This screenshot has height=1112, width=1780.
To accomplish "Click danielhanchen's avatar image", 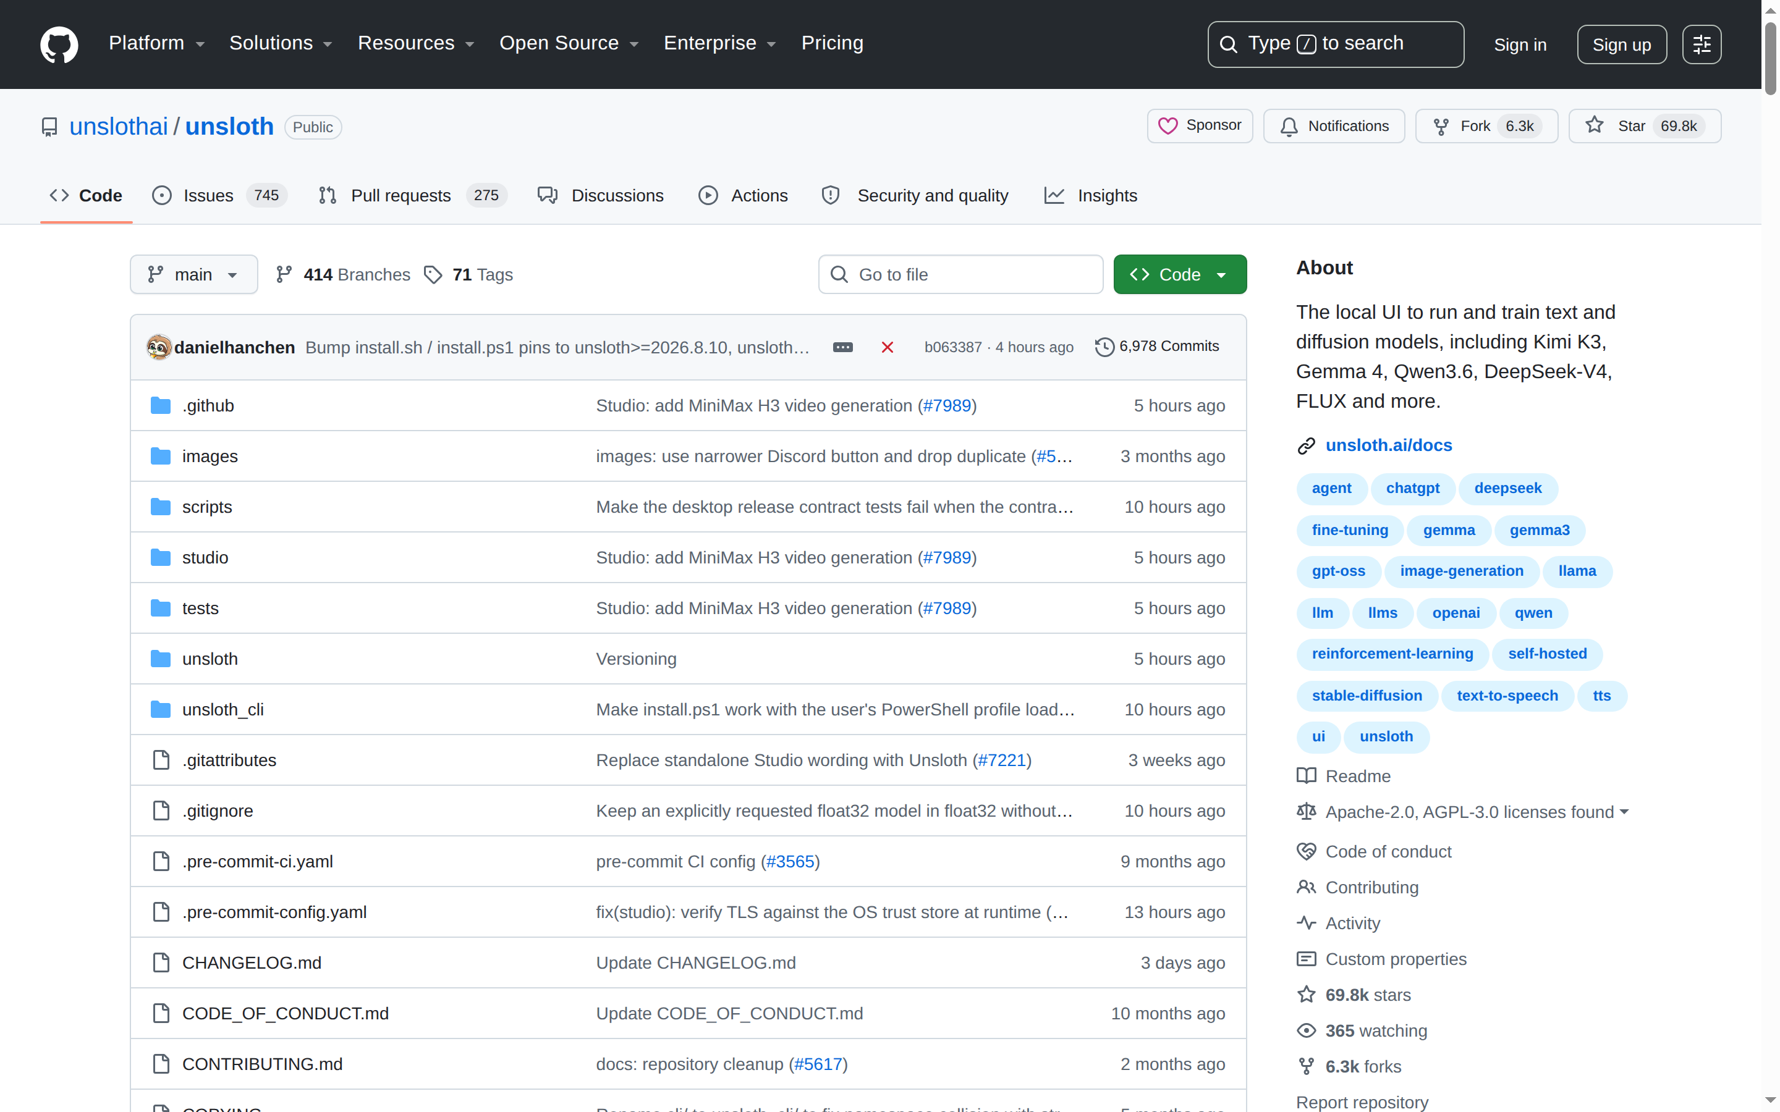I will point(158,347).
